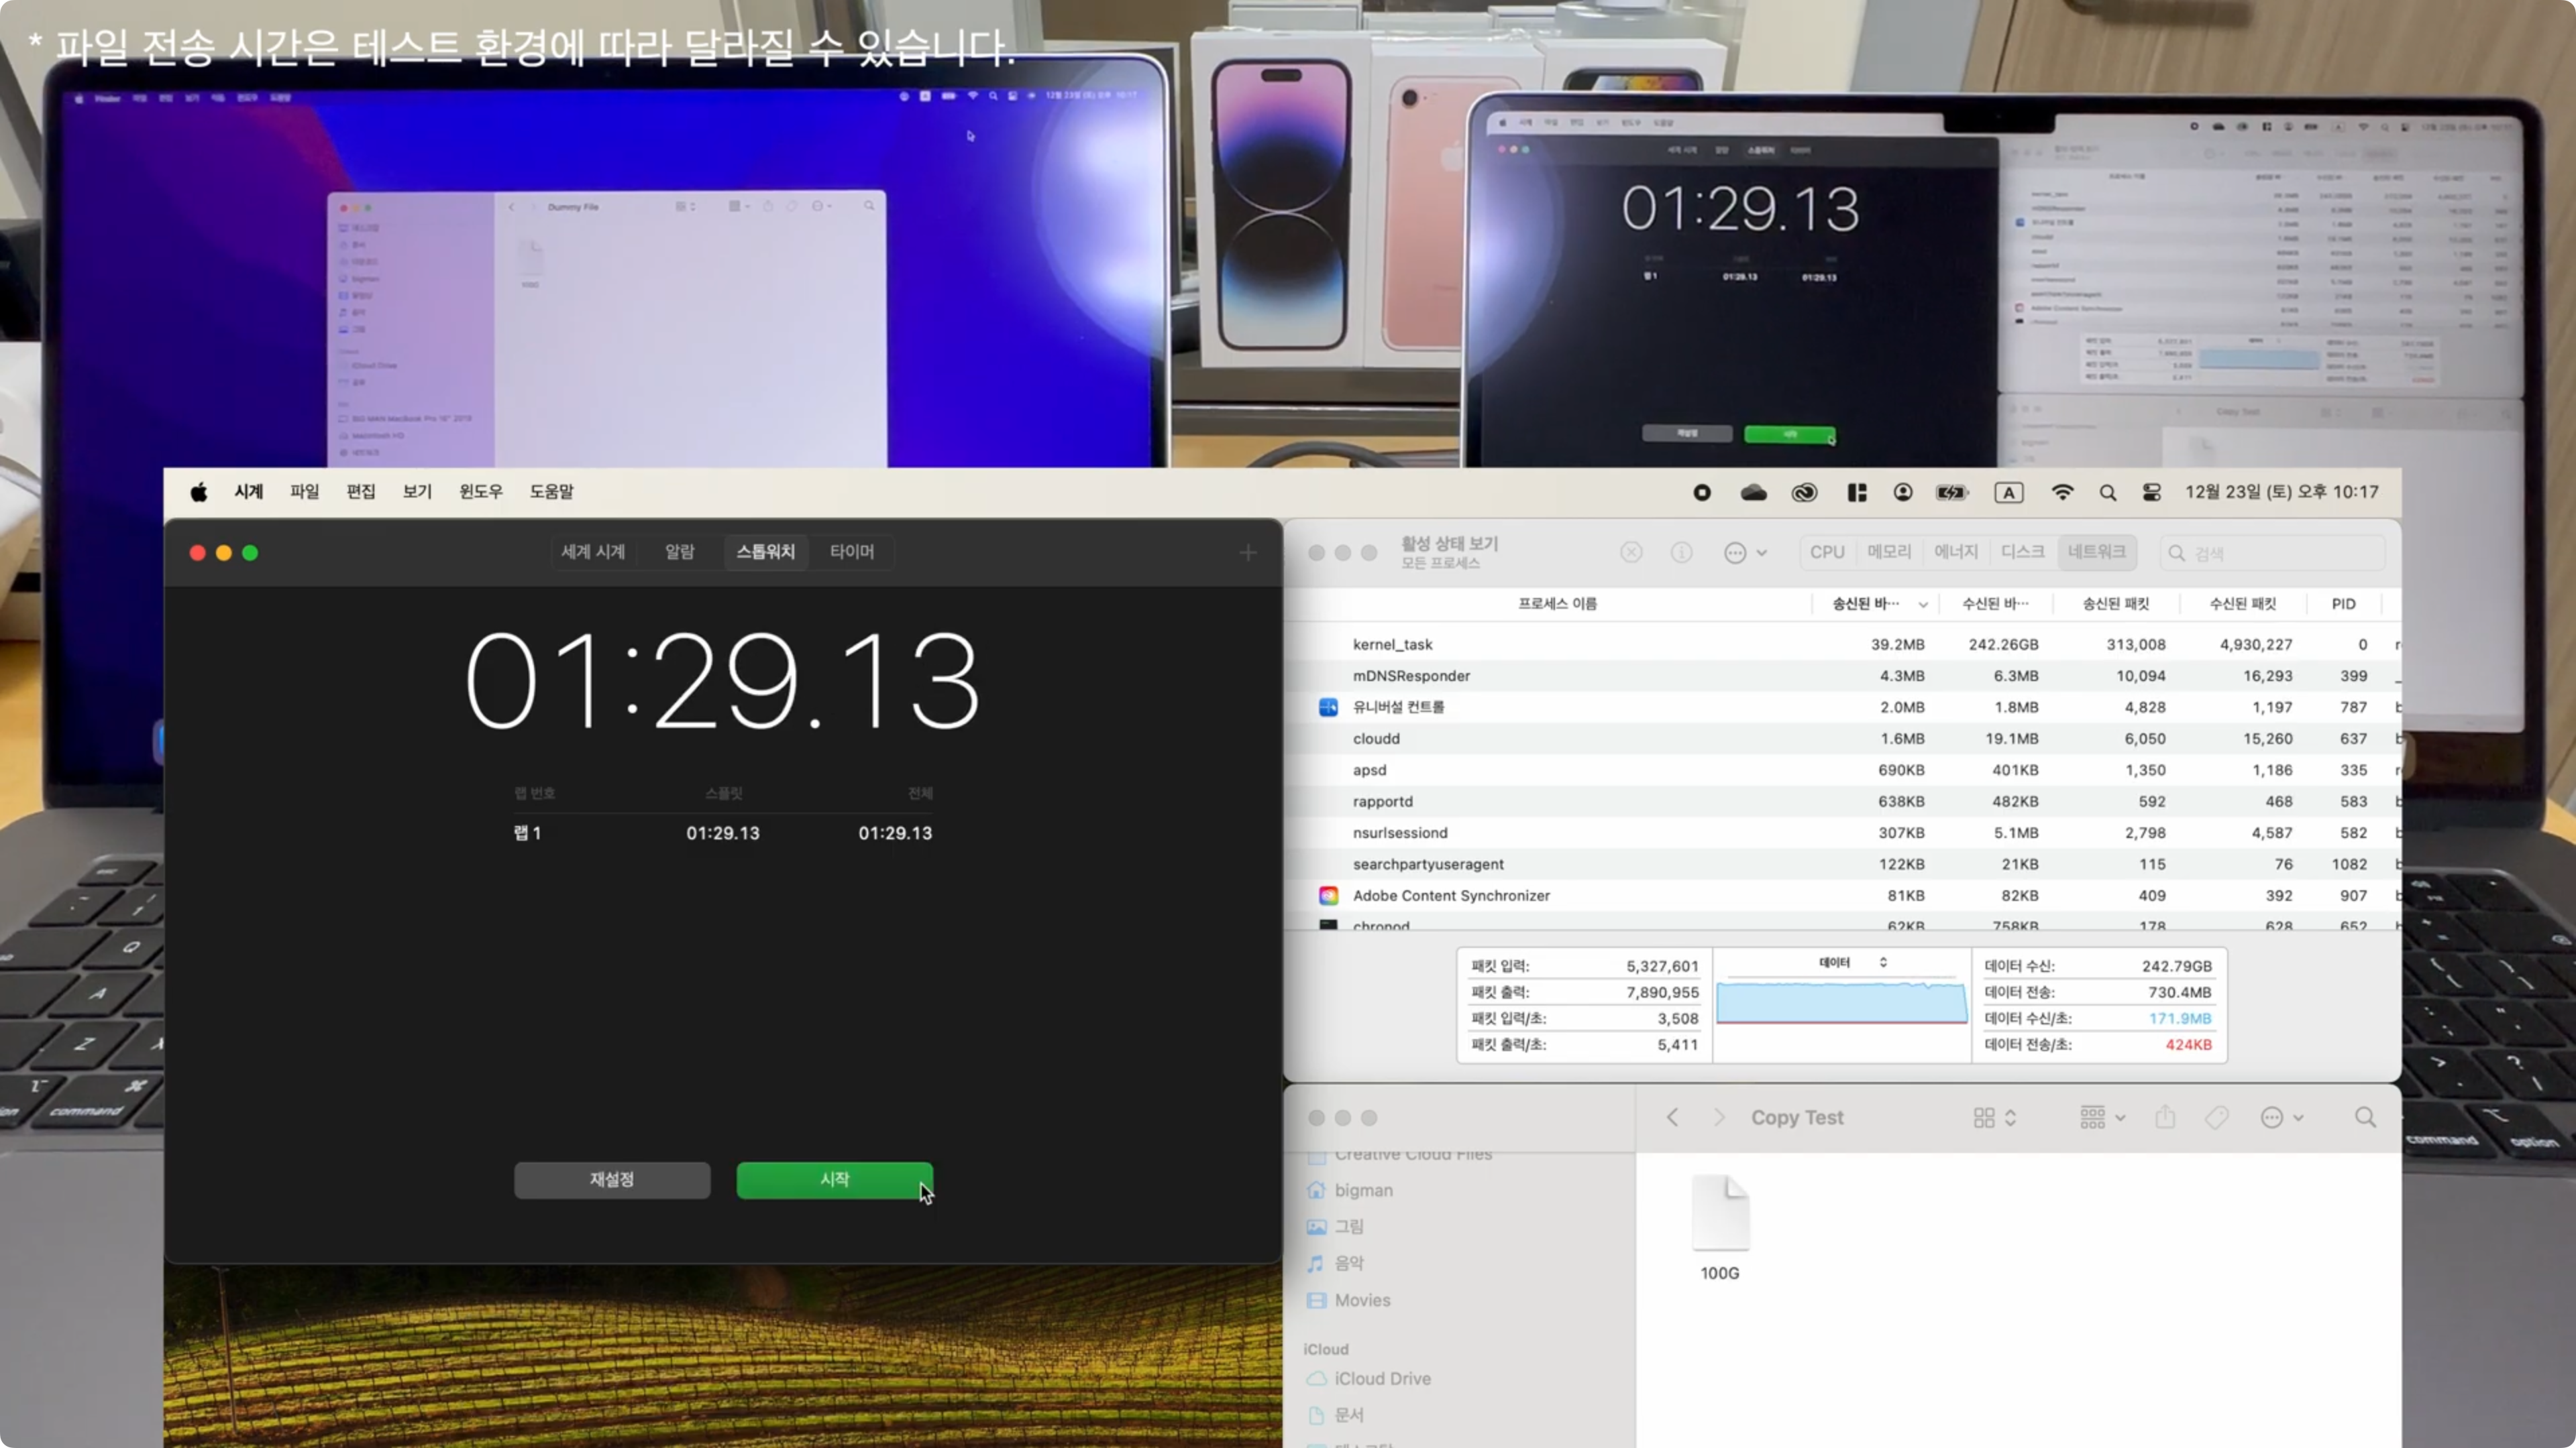Click the Finder tags icon
The width and height of the screenshot is (2576, 1448).
(x=2216, y=1118)
